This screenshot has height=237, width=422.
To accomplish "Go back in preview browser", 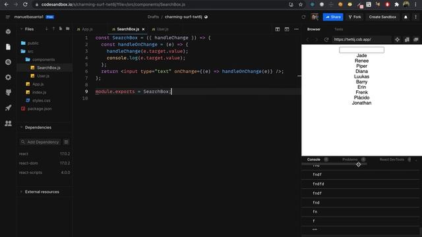I will pos(308,39).
